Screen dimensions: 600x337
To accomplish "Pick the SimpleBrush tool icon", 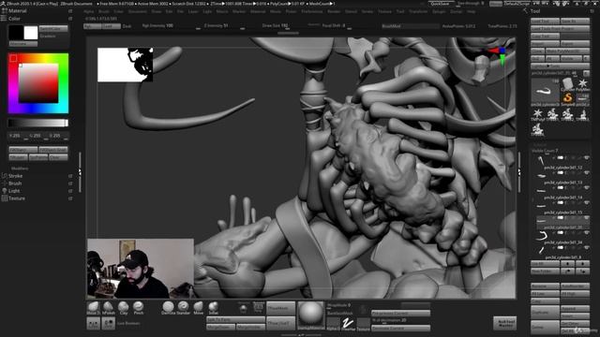I will (568, 99).
